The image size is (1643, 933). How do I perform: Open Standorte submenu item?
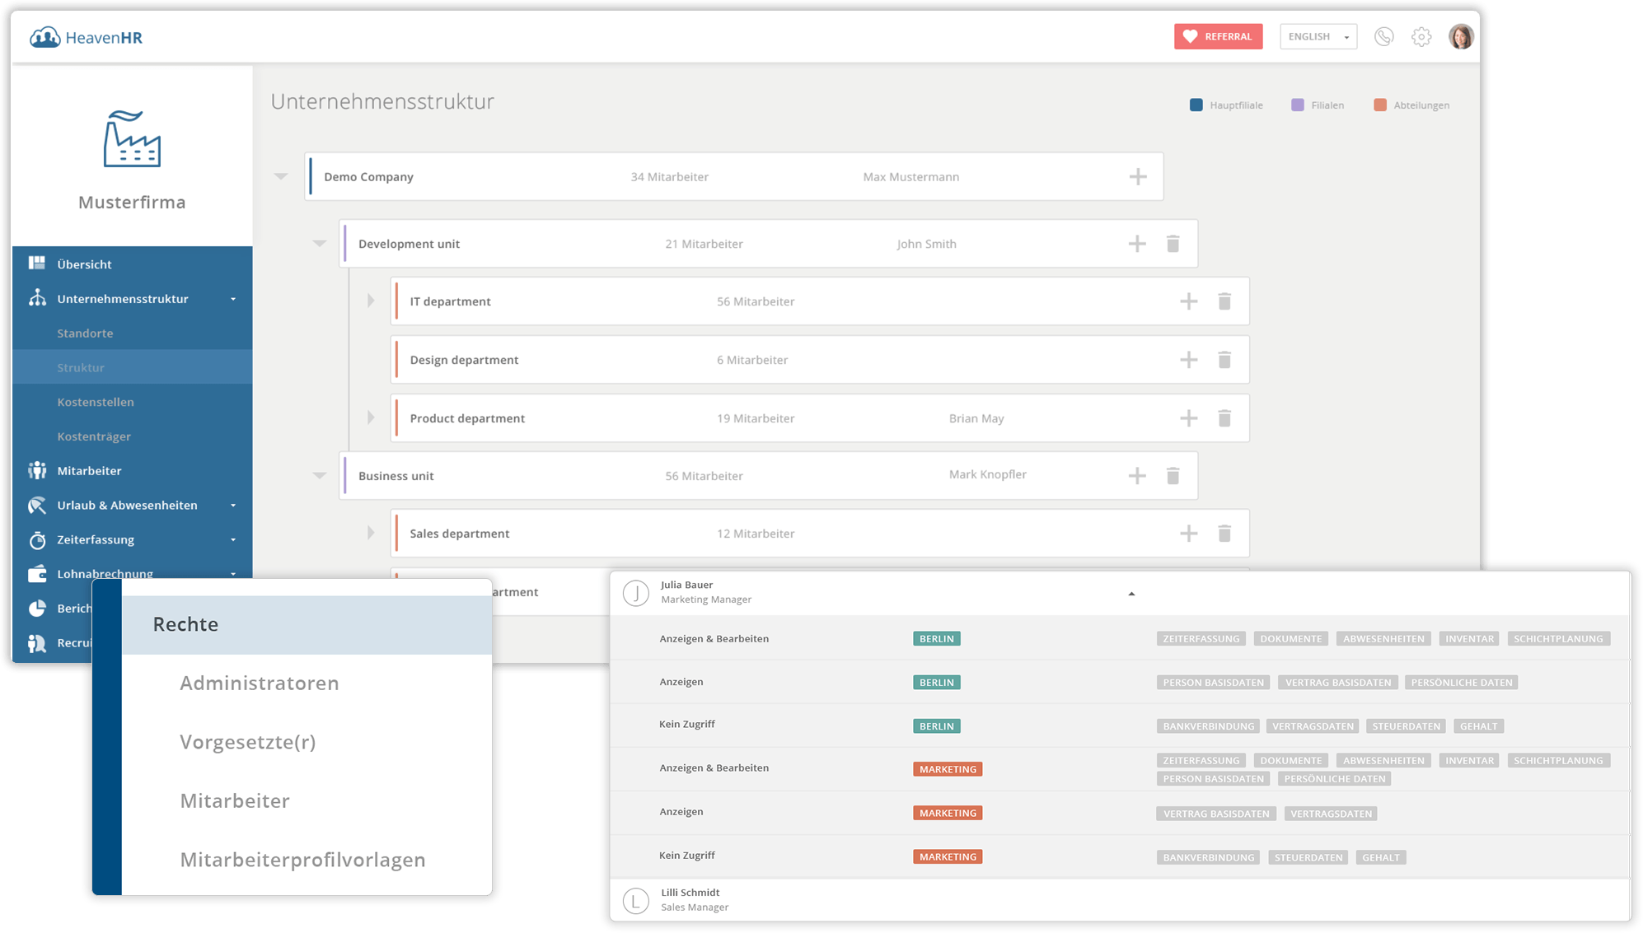(x=85, y=333)
